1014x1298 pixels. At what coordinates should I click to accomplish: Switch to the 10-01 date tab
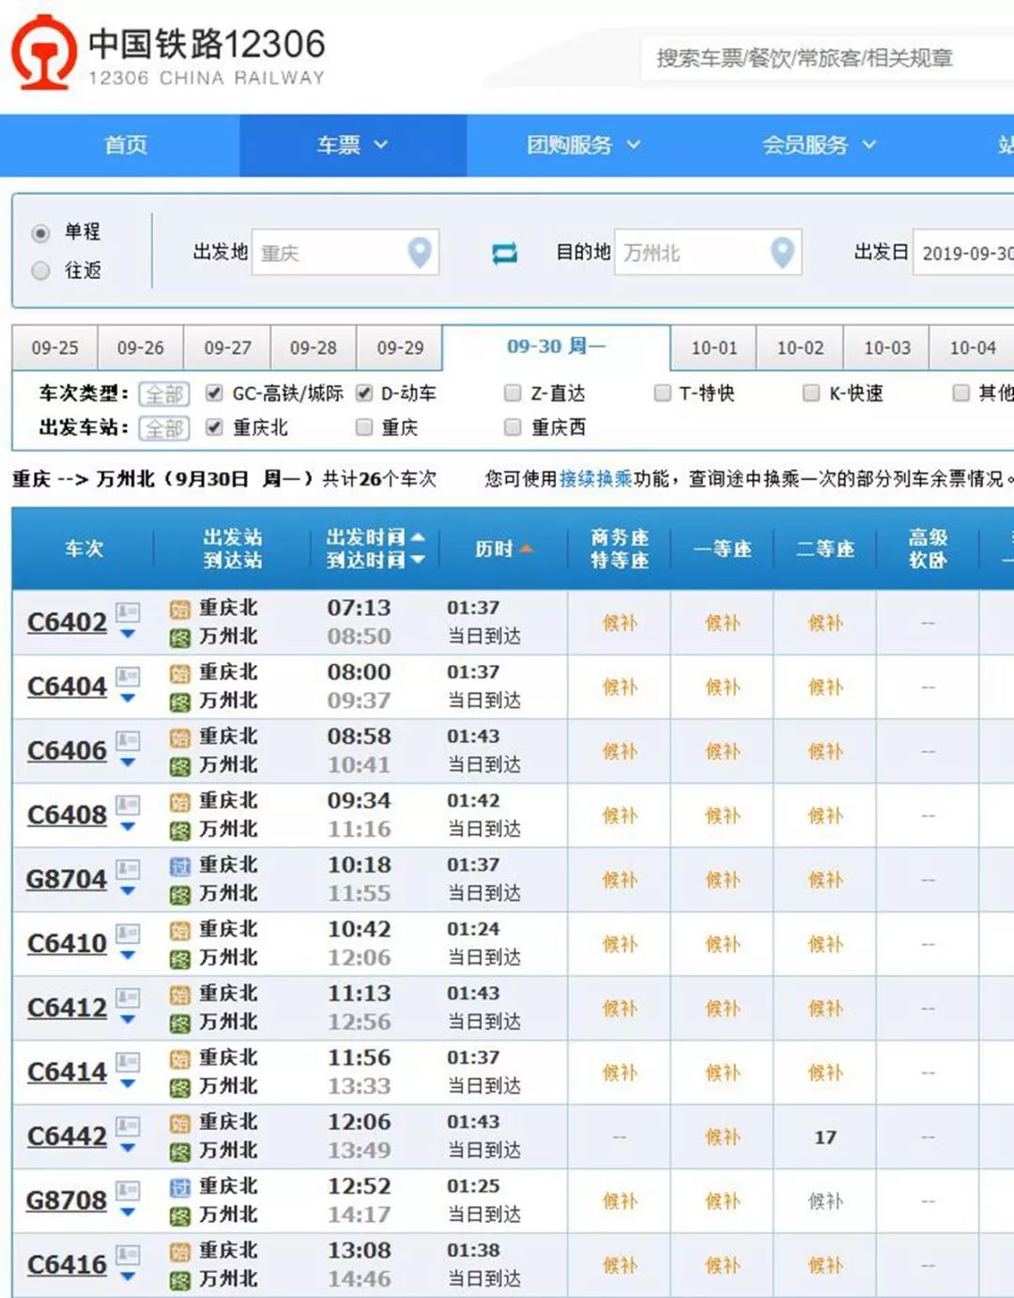[x=714, y=348]
